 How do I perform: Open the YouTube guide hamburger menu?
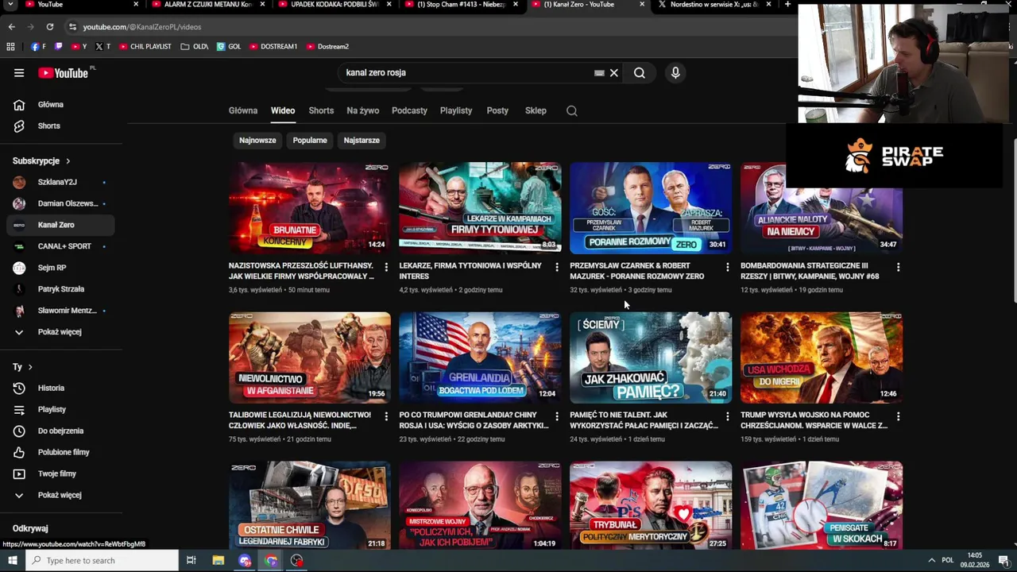(x=19, y=73)
